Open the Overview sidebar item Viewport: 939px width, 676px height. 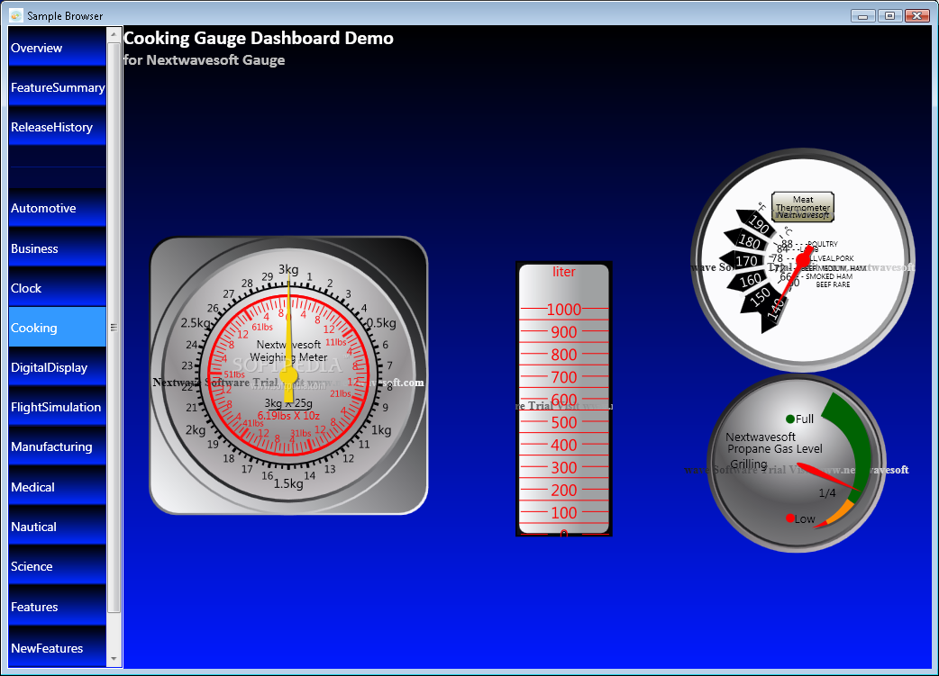pos(58,48)
